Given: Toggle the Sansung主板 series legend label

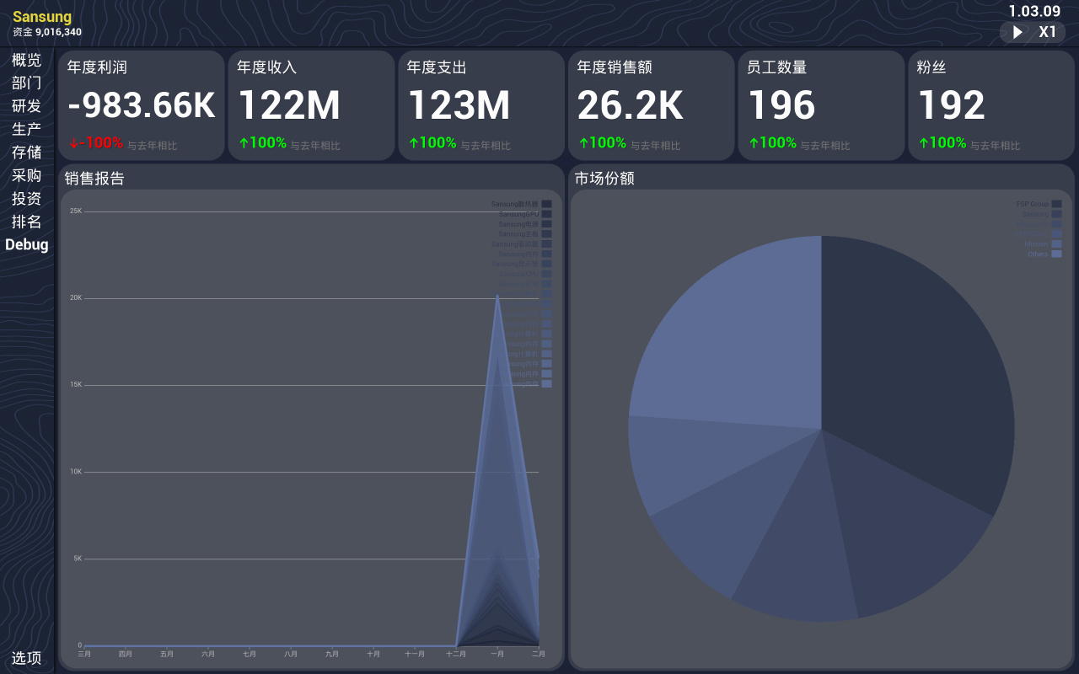Looking at the screenshot, I should tap(518, 234).
